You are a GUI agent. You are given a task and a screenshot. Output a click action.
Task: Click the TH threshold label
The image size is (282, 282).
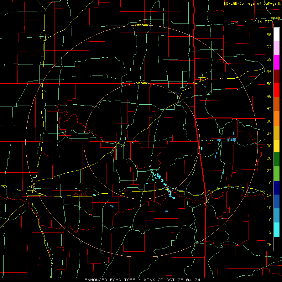point(269,245)
